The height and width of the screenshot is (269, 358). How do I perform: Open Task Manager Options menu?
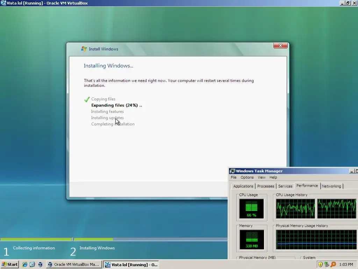[247, 177]
